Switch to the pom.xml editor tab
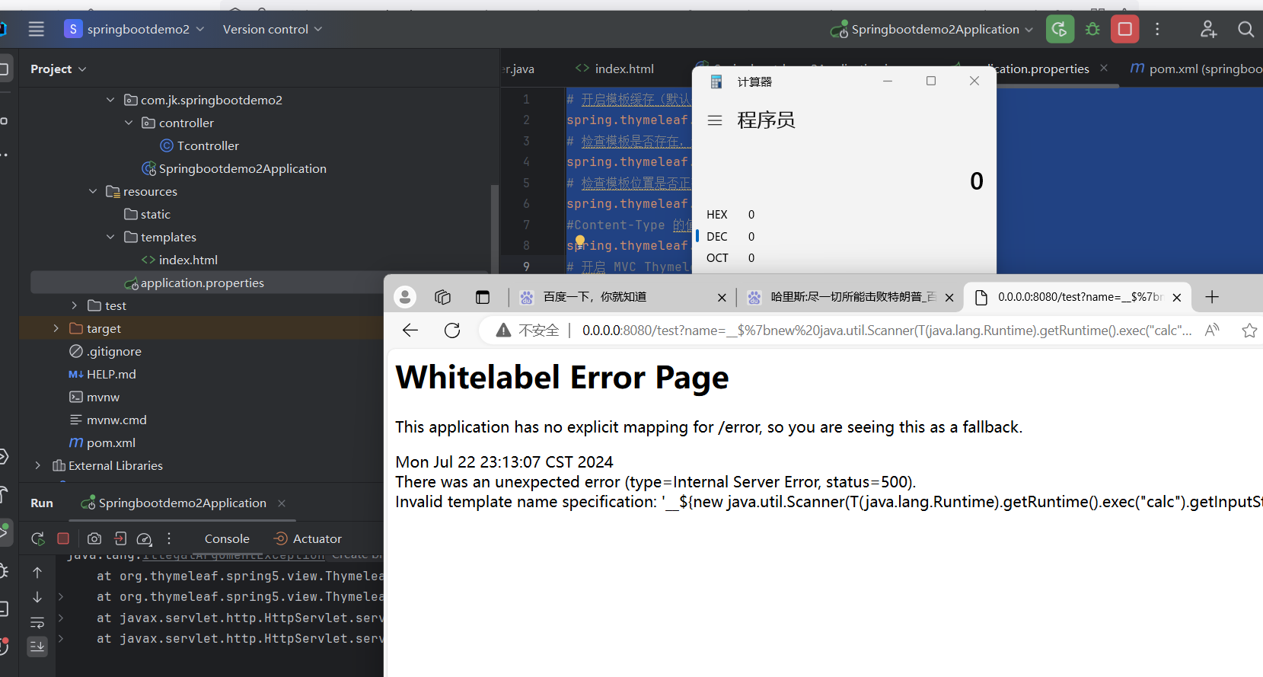Screen dimensions: 1263x677 point(1196,69)
